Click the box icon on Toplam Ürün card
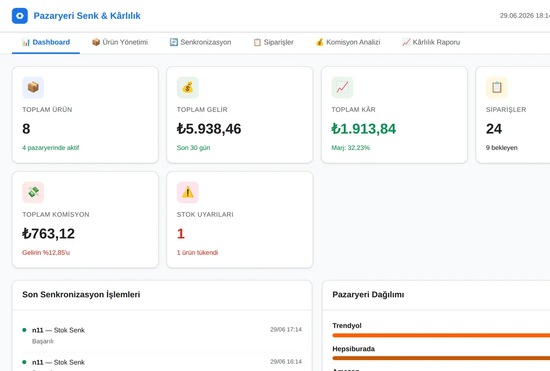Image resolution: width=550 pixels, height=371 pixels. click(33, 87)
